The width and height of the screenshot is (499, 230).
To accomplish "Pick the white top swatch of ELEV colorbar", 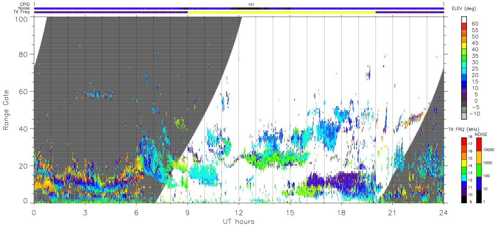I will click(464, 20).
